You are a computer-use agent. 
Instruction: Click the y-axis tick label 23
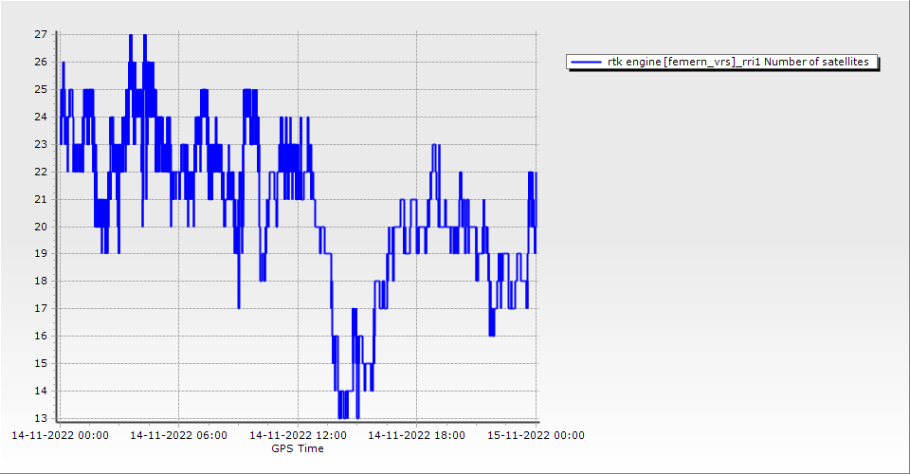tap(41, 144)
